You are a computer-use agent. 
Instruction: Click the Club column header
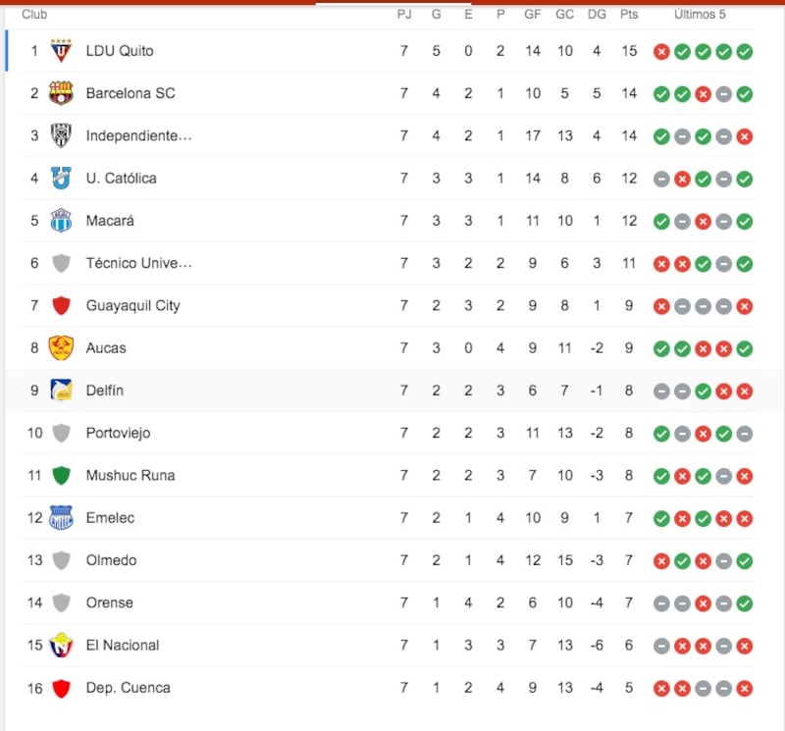tap(34, 15)
